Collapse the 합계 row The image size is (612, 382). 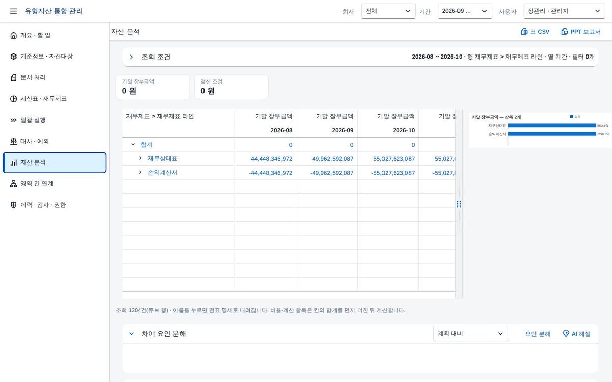pyautogui.click(x=133, y=145)
